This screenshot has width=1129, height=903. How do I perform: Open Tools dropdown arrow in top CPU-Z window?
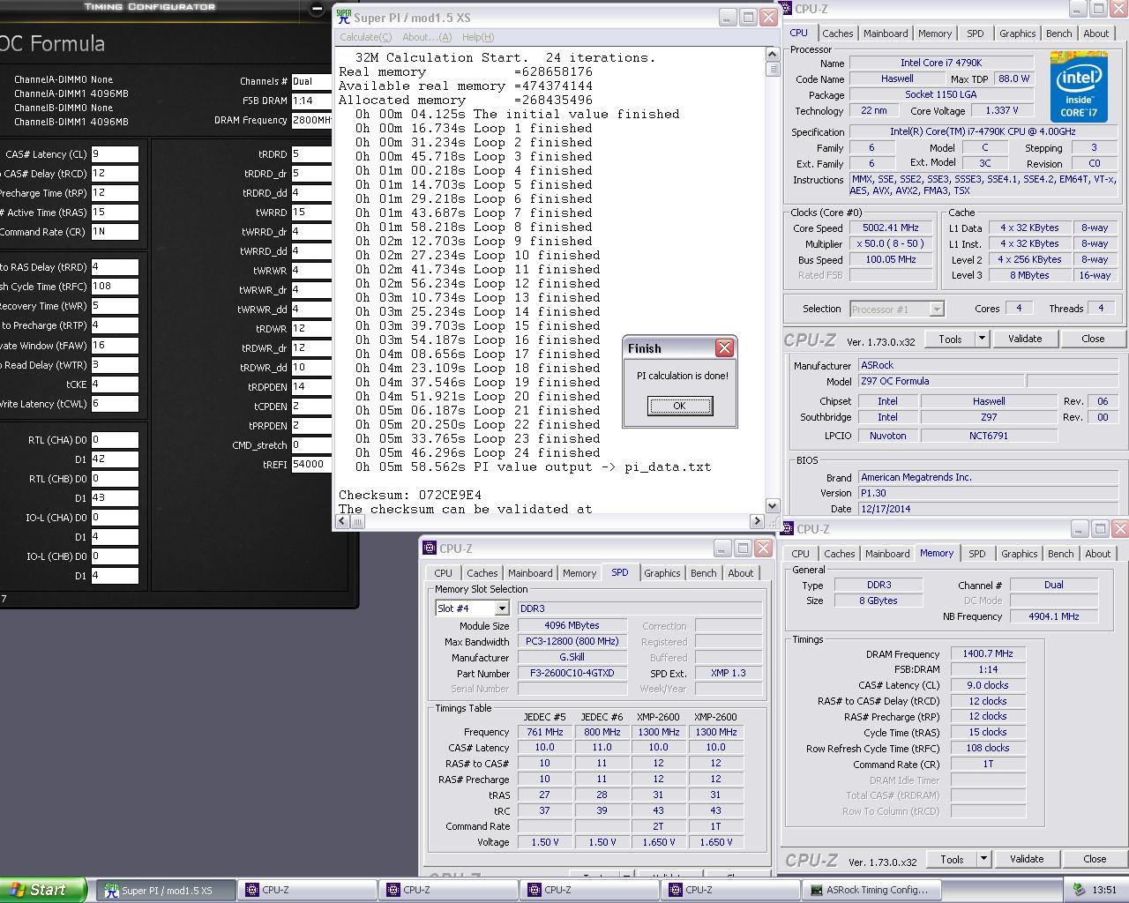click(x=981, y=339)
